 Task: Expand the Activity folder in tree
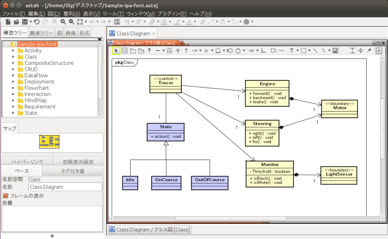(x=13, y=51)
